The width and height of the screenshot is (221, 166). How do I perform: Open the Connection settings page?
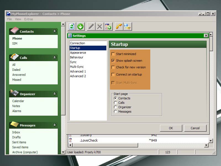click(x=88, y=43)
